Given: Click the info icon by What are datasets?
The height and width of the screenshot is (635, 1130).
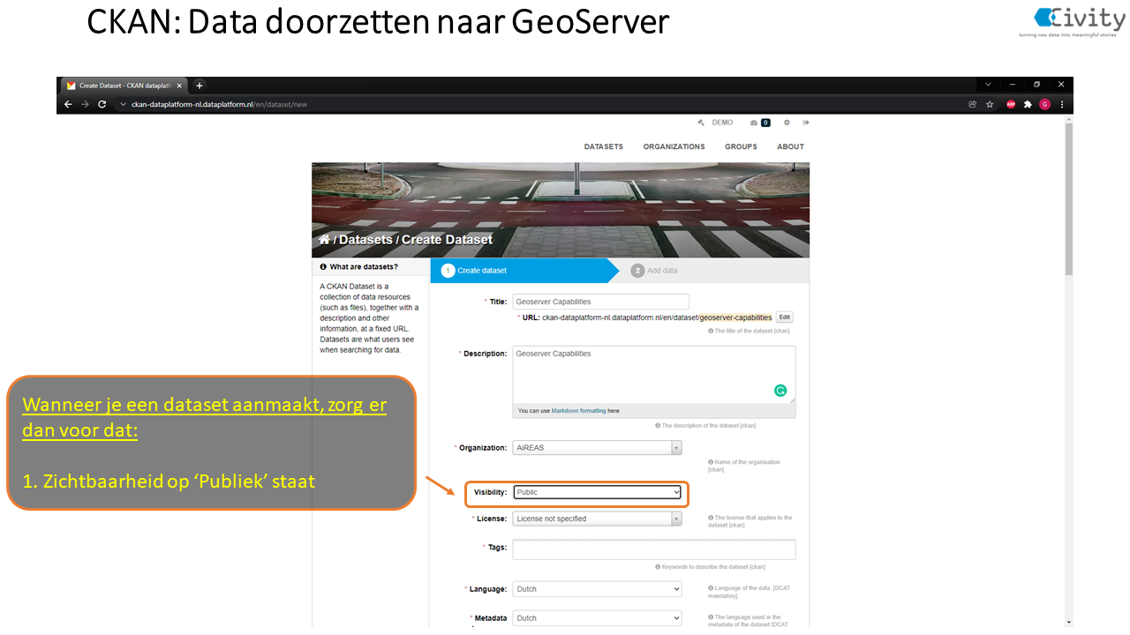Looking at the screenshot, I should [323, 266].
